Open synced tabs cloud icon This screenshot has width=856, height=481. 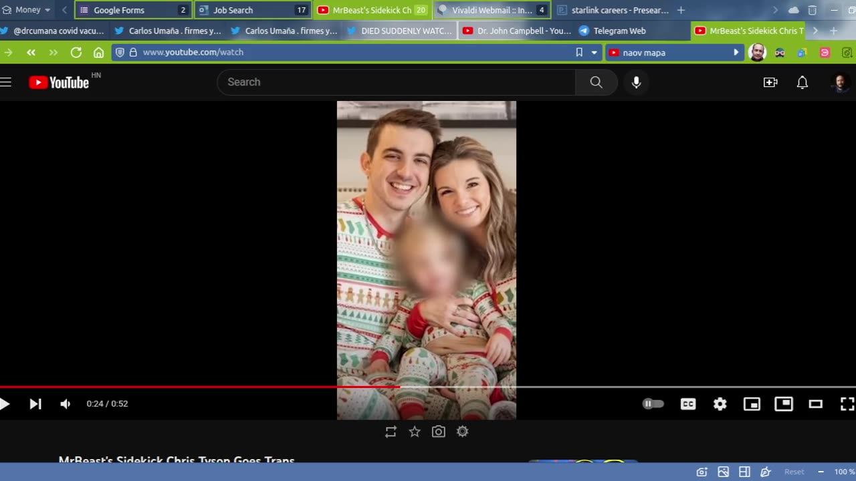click(794, 10)
